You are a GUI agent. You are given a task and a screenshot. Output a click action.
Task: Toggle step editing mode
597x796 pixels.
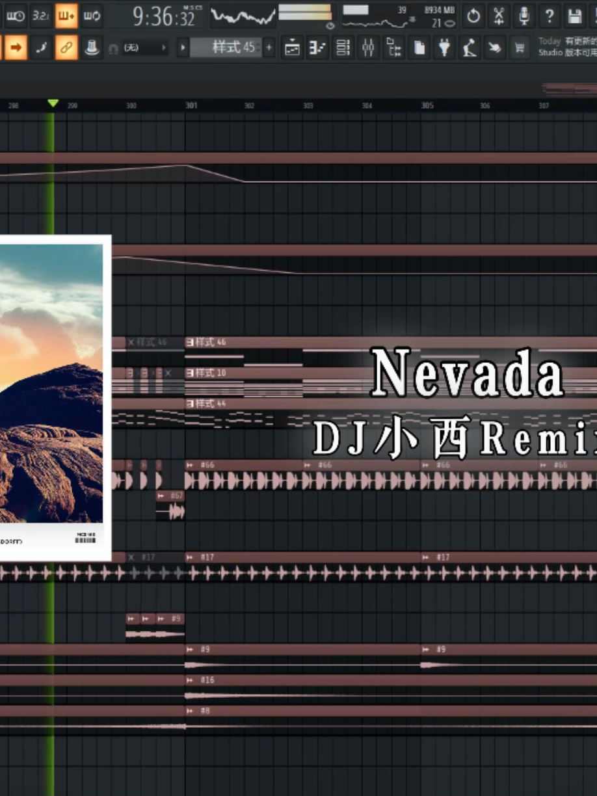(x=40, y=47)
